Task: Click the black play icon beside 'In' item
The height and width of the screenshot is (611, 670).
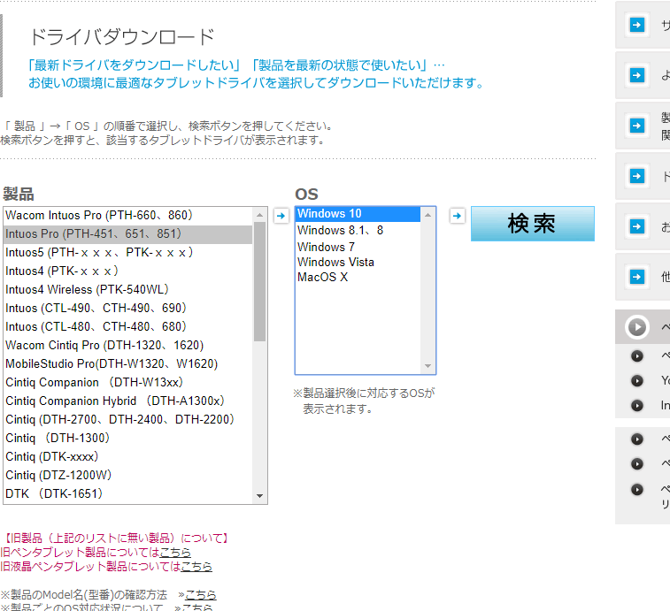Action: click(x=637, y=406)
